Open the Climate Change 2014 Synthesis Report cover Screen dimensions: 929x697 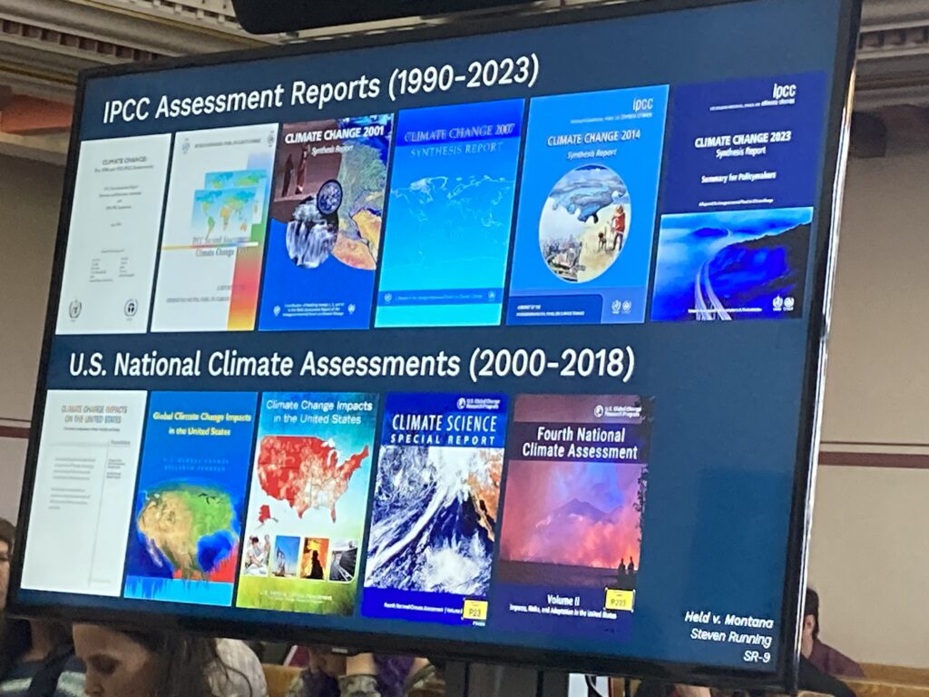point(587,206)
